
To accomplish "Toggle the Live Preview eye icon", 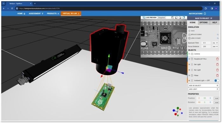I will tap(144, 17).
